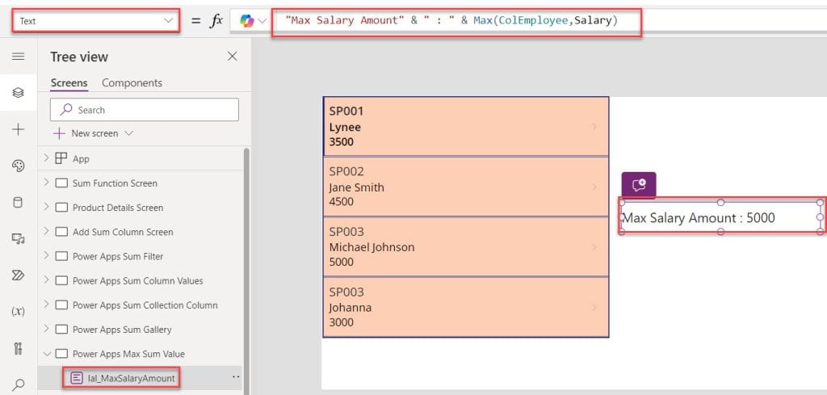Expand Product Details Screen node
The image size is (827, 395).
46,207
